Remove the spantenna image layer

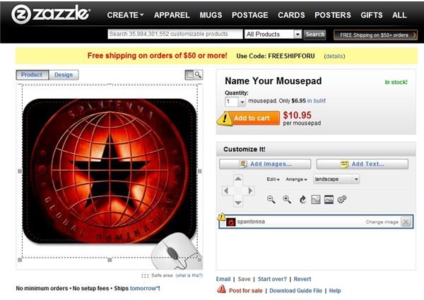tap(406, 222)
